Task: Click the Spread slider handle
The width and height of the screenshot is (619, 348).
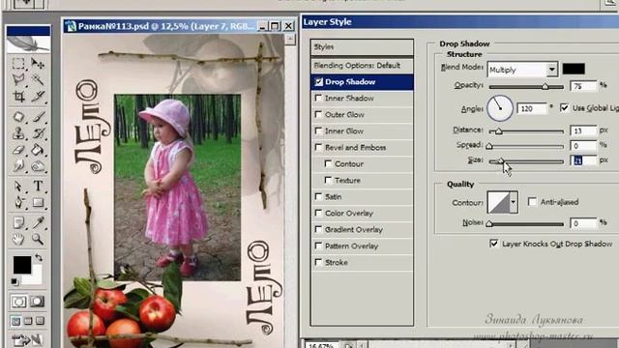Action: coord(489,146)
